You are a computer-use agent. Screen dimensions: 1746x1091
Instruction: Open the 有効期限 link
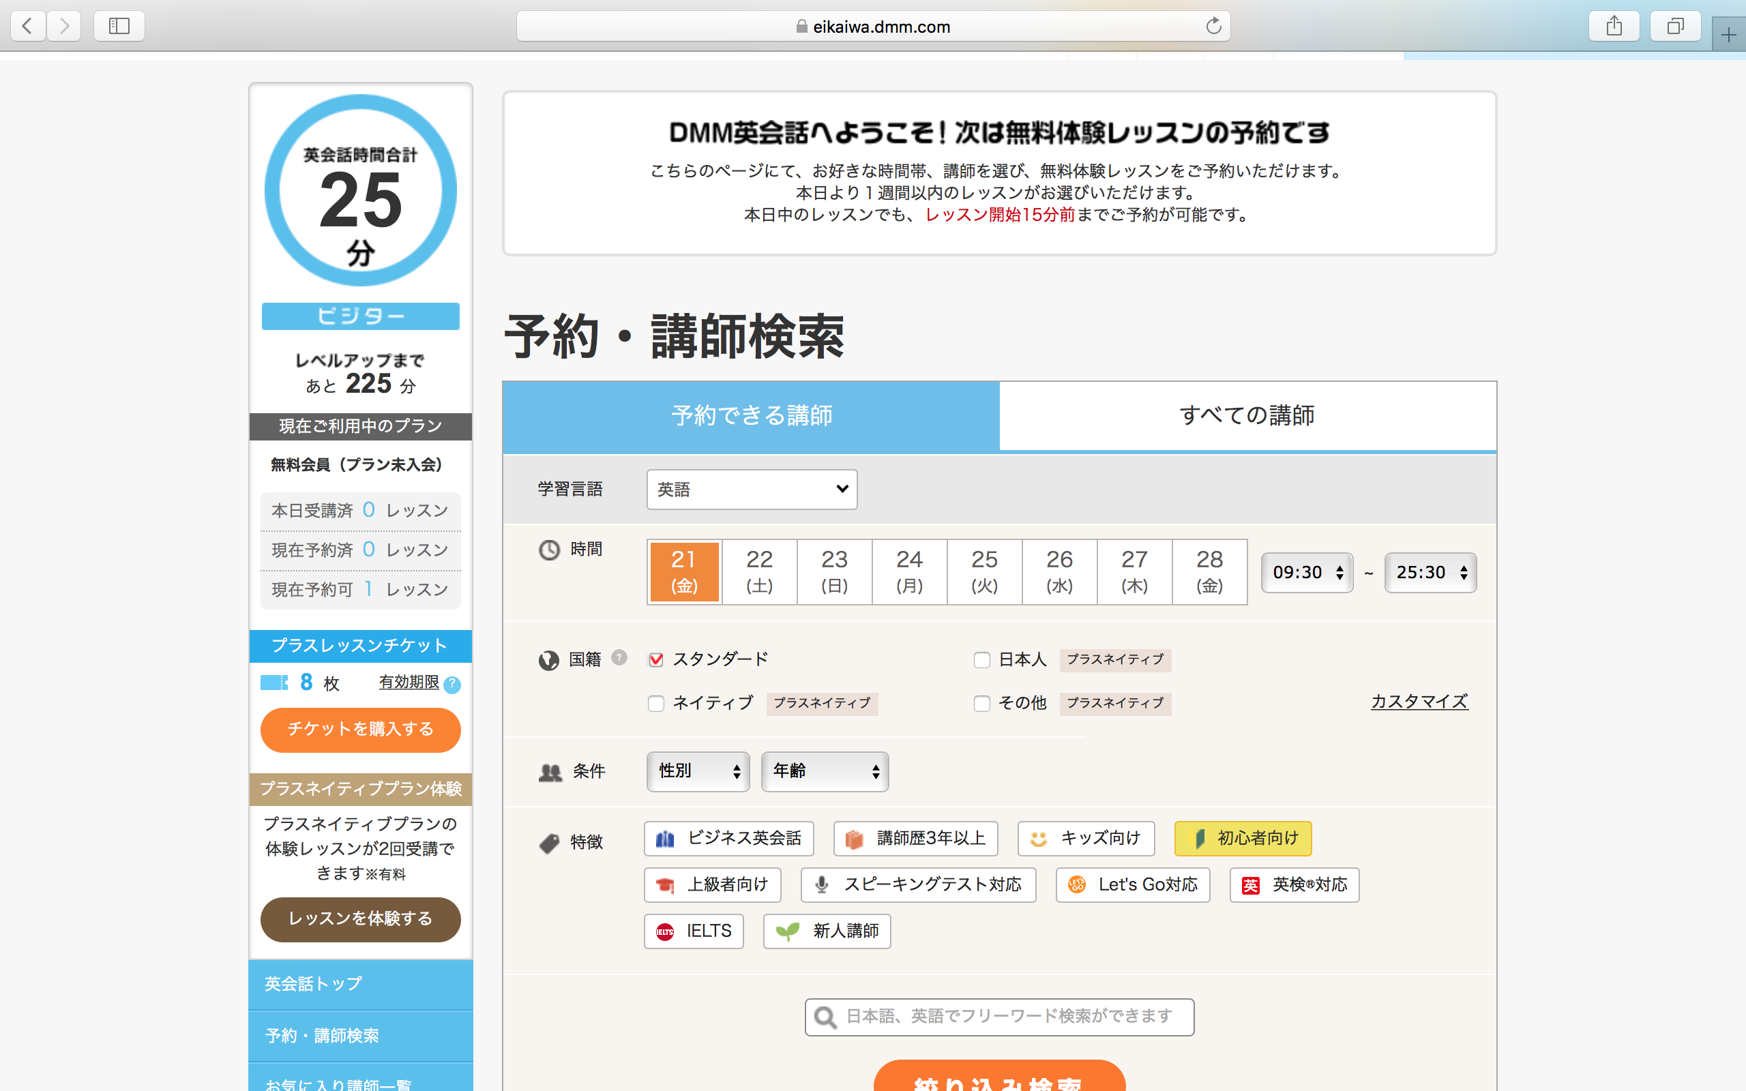[x=409, y=682]
